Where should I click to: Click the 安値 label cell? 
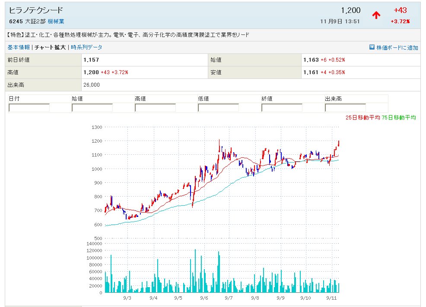pos(254,72)
